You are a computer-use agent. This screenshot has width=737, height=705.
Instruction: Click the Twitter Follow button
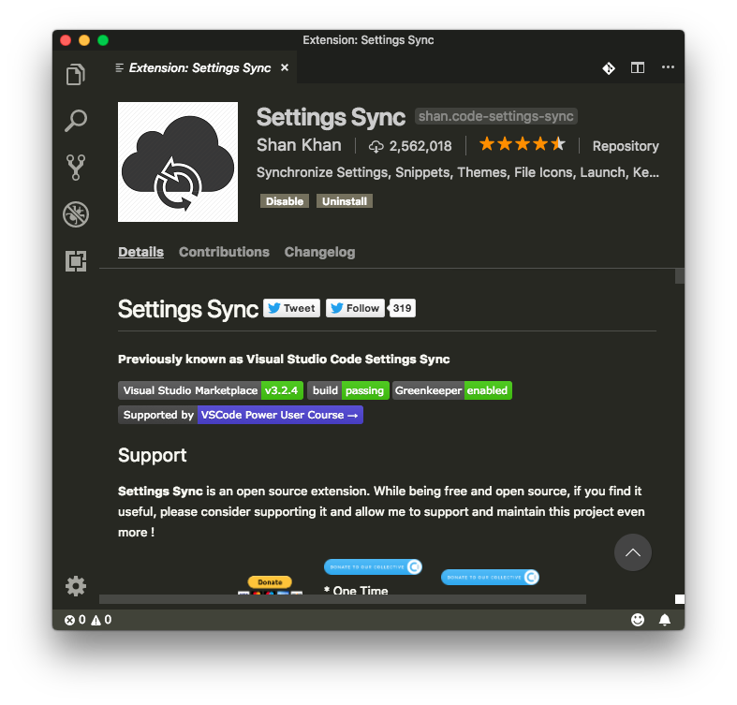click(355, 308)
